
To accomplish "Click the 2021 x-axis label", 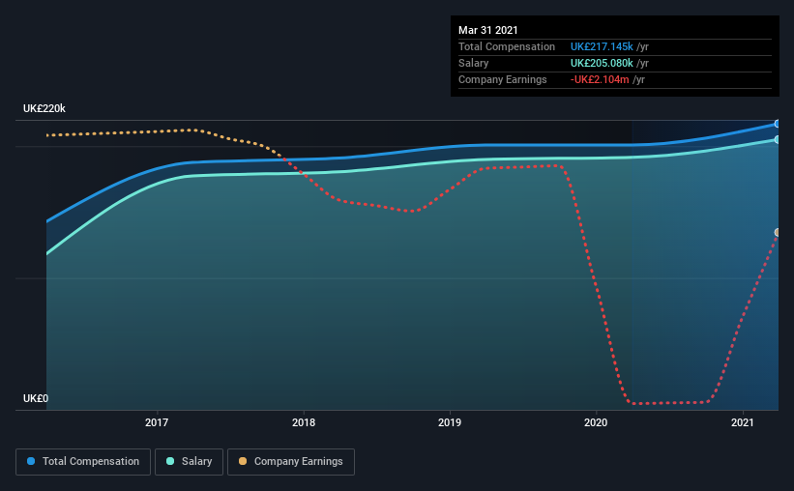I will click(x=743, y=422).
